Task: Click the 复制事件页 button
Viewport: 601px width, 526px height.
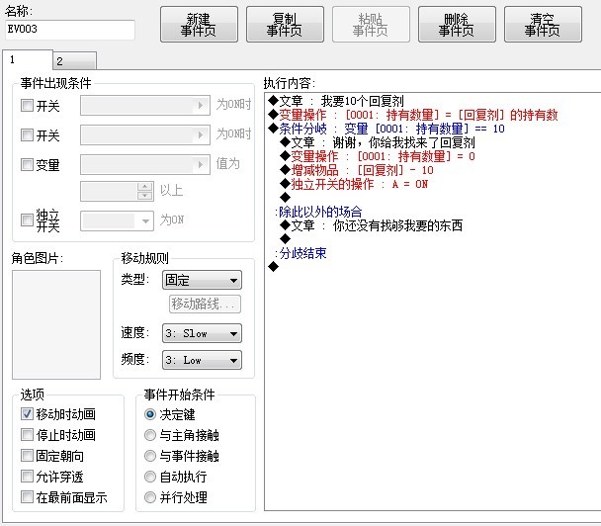Action: (285, 24)
